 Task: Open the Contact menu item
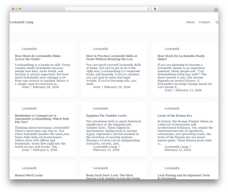[x=205, y=22]
